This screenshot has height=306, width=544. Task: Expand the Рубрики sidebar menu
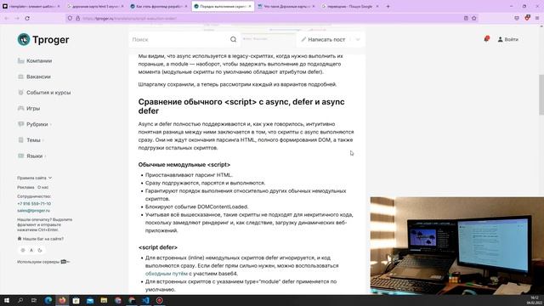34,124
